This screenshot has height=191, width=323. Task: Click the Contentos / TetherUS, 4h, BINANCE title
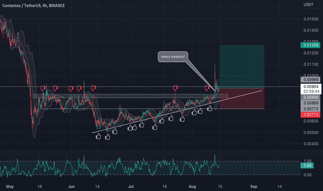click(33, 6)
